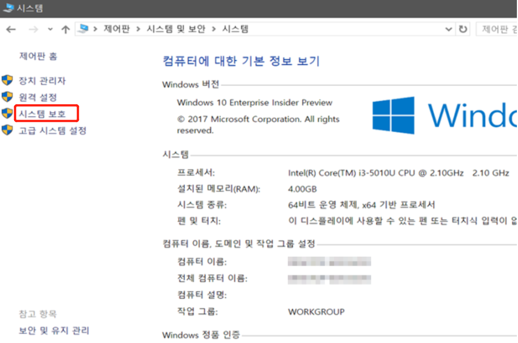Click the shield icon next to 장치 관리자

[7, 80]
